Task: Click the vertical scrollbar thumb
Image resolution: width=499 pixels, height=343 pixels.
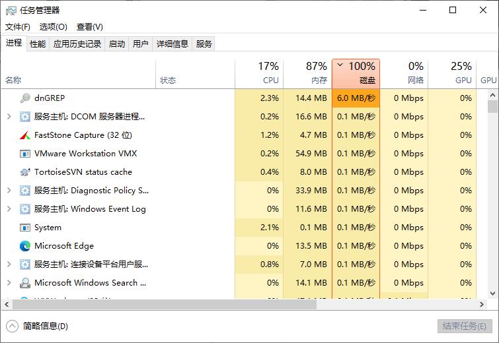Action: (x=492, y=107)
